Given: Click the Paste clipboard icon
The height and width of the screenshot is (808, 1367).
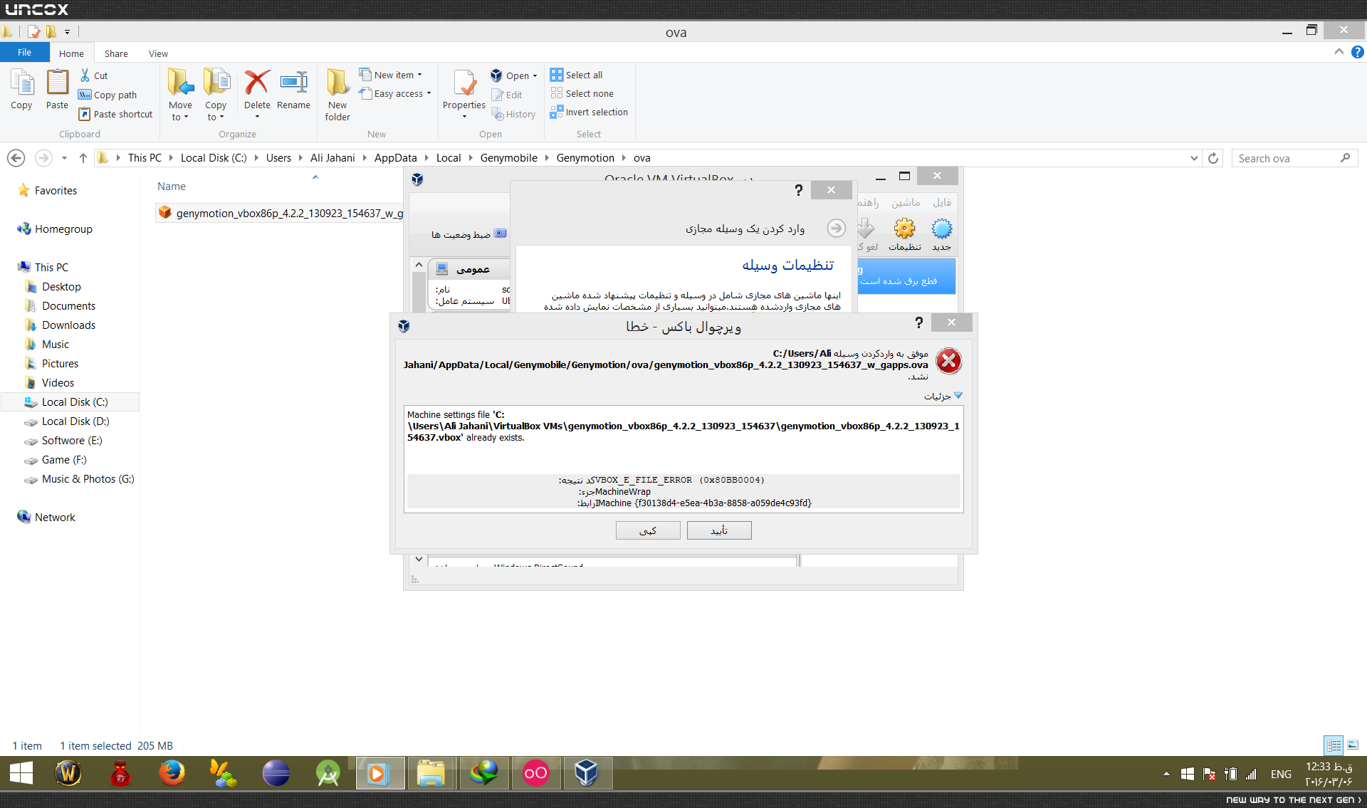Looking at the screenshot, I should [57, 90].
